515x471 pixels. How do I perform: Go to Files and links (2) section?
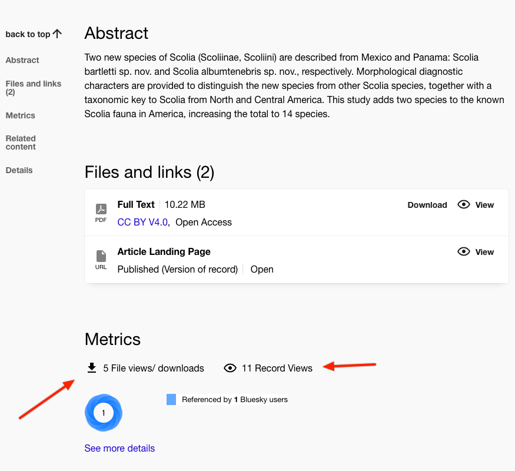(34, 88)
